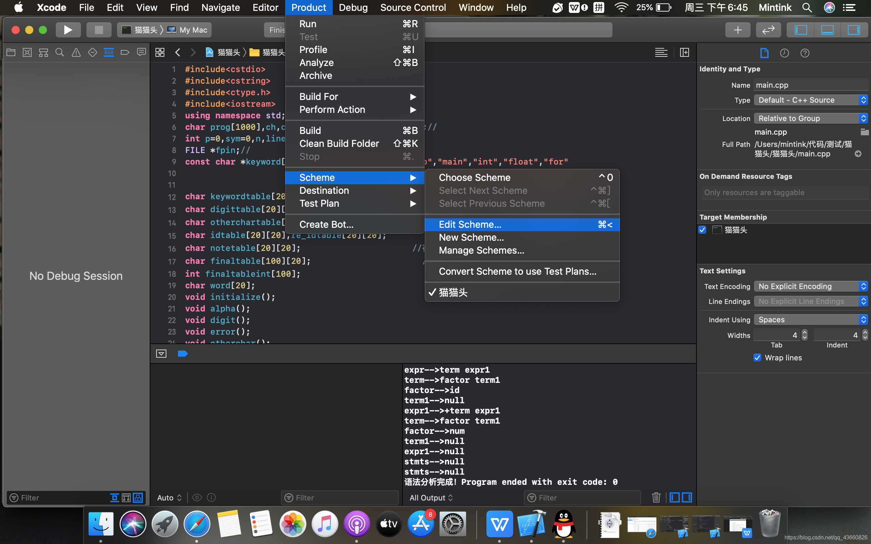
Task: Open the Debug menu
Action: (x=353, y=7)
